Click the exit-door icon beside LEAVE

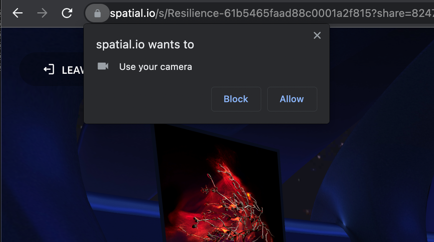click(x=49, y=69)
